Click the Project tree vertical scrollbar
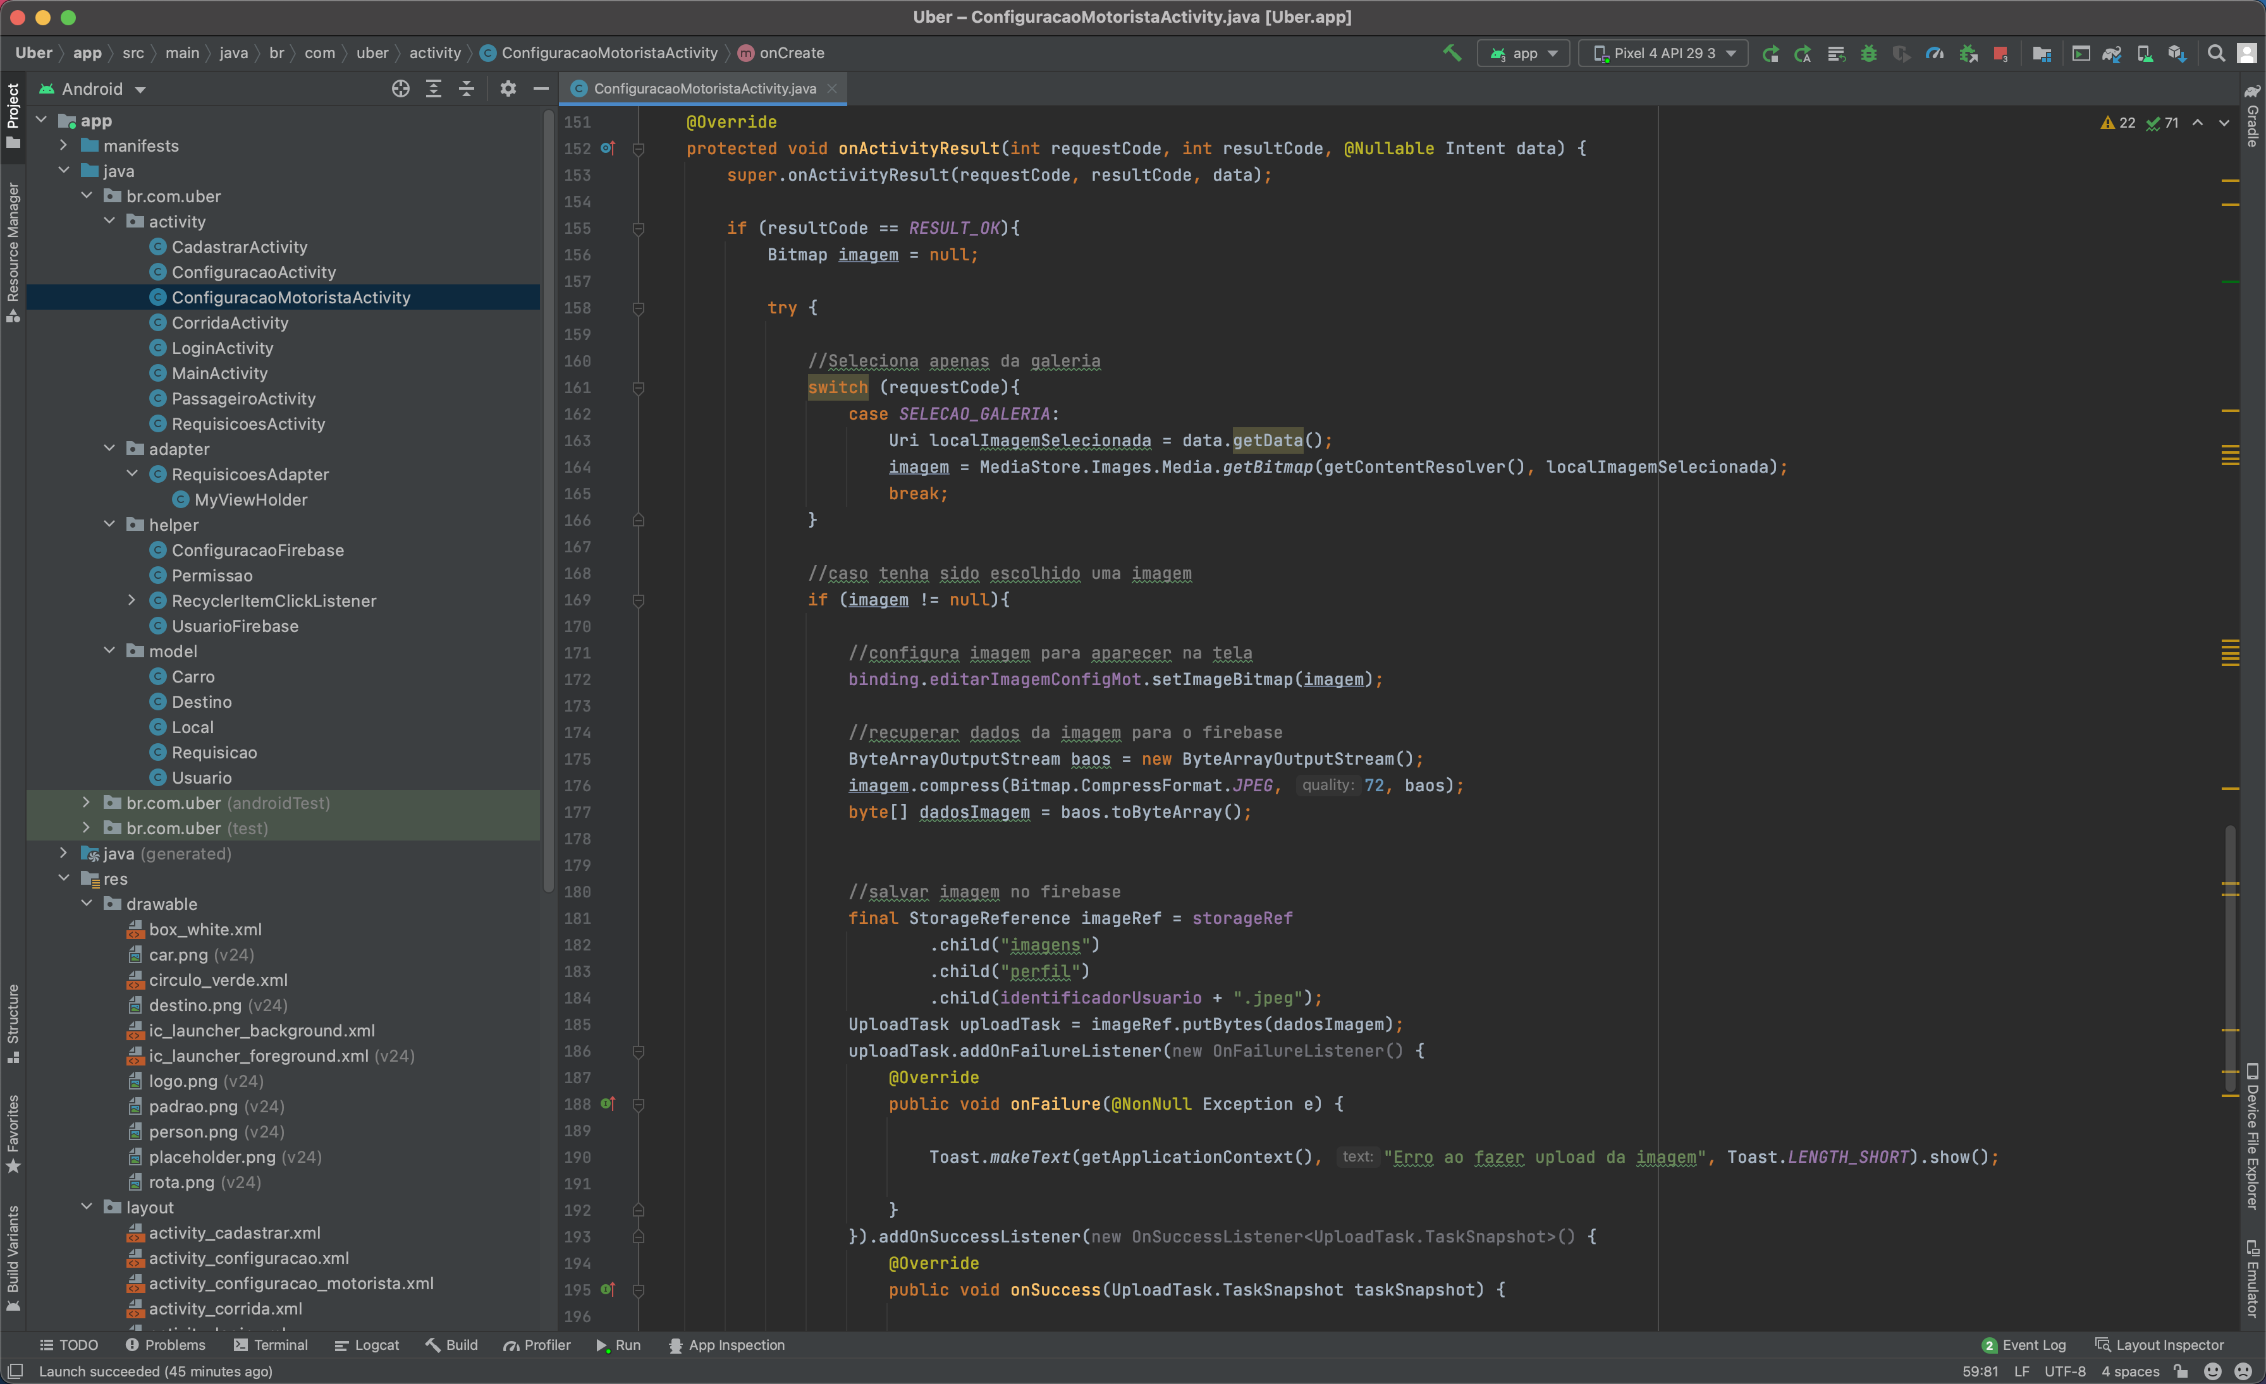The width and height of the screenshot is (2266, 1384). pyautogui.click(x=548, y=501)
